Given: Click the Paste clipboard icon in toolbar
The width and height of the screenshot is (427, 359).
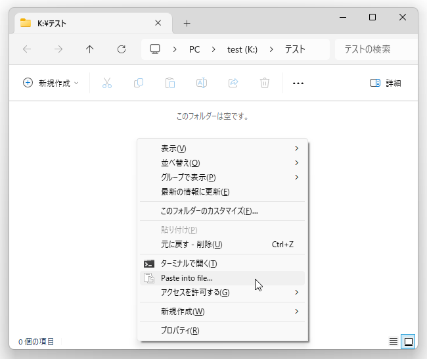Looking at the screenshot, I should 170,83.
